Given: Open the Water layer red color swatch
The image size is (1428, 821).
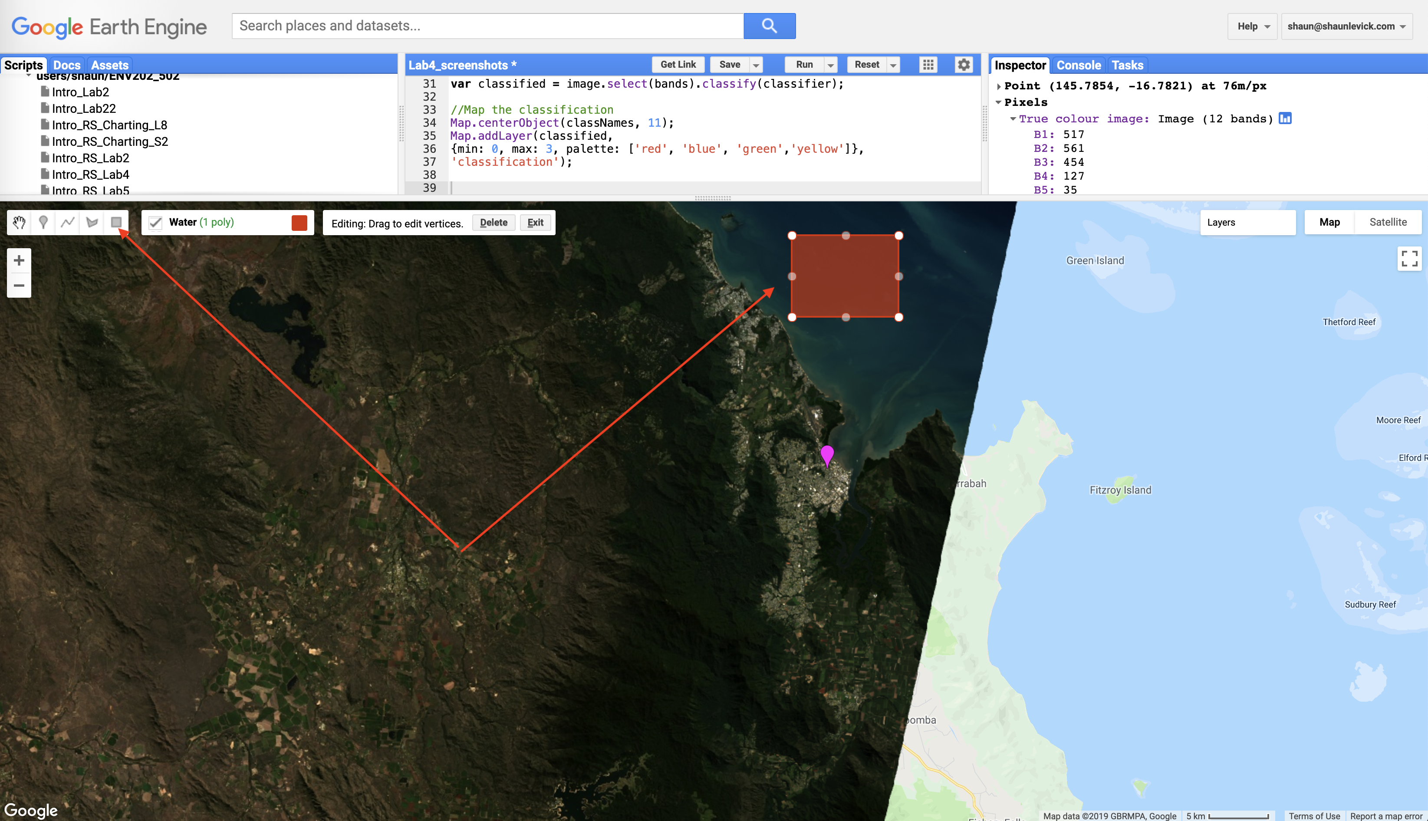Looking at the screenshot, I should coord(299,223).
